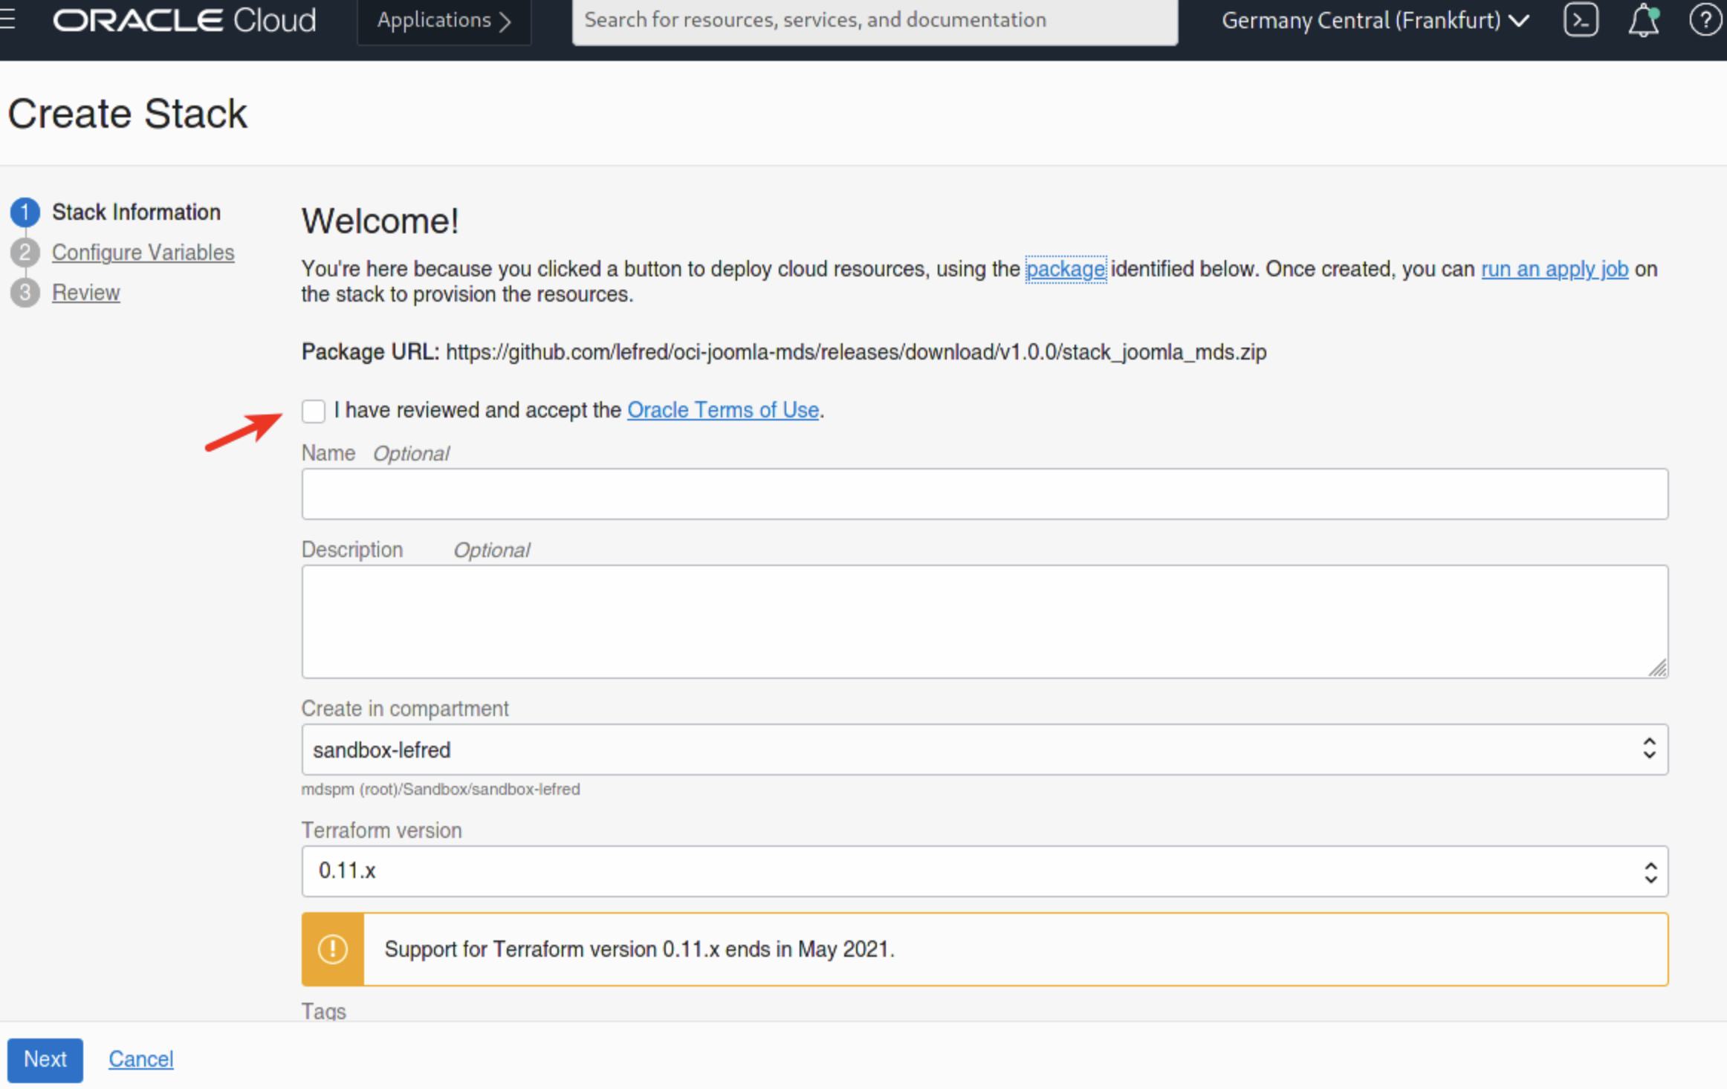Open the help question mark icon
Screen dimensions: 1727x1089
1705,20
